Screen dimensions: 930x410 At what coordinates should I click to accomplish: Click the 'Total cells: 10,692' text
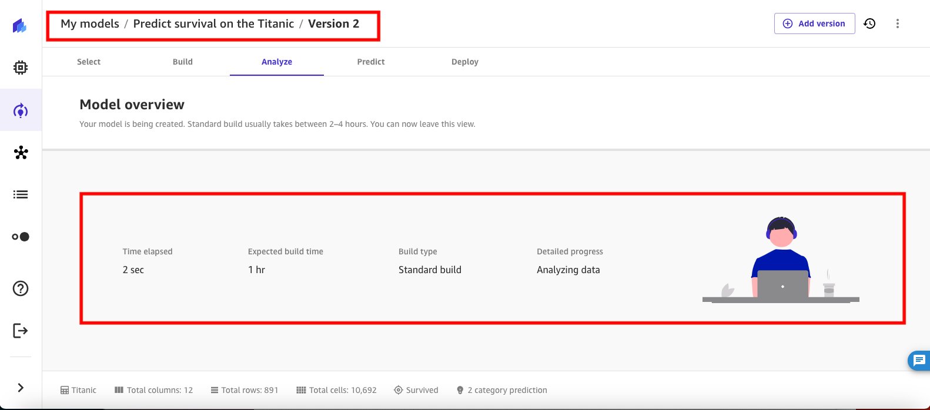tap(343, 390)
